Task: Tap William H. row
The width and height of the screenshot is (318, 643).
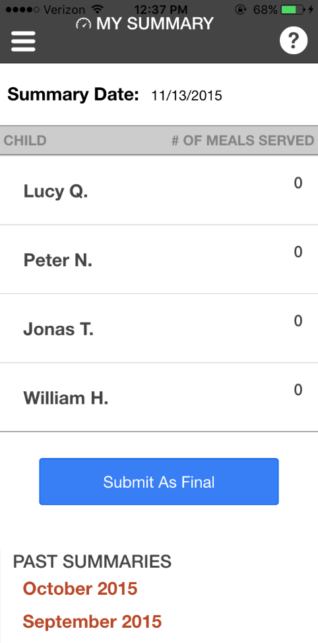Action: [159, 397]
